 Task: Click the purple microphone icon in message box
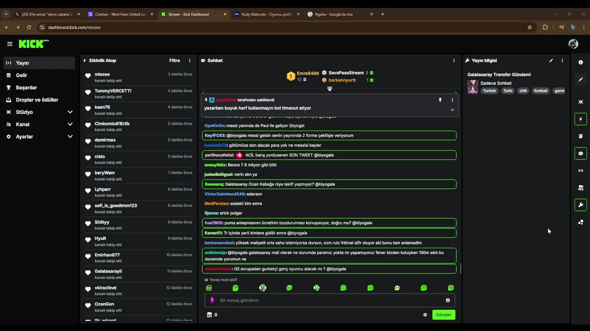(212, 300)
